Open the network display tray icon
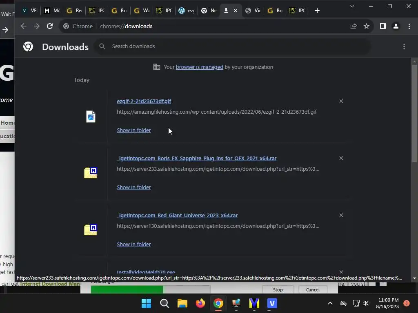Image resolution: width=418 pixels, height=313 pixels. (x=356, y=303)
